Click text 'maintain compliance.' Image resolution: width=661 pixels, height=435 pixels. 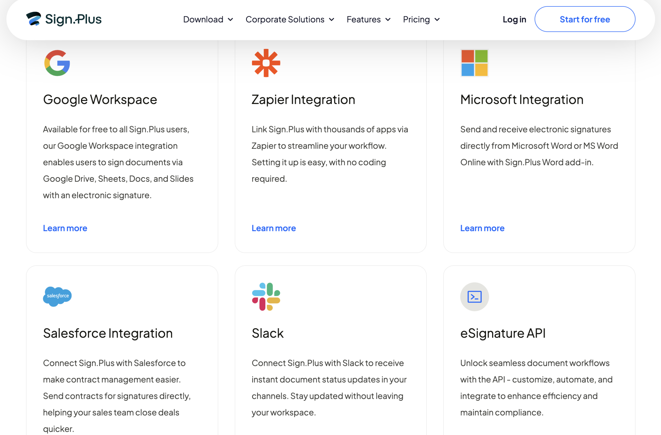(x=502, y=413)
